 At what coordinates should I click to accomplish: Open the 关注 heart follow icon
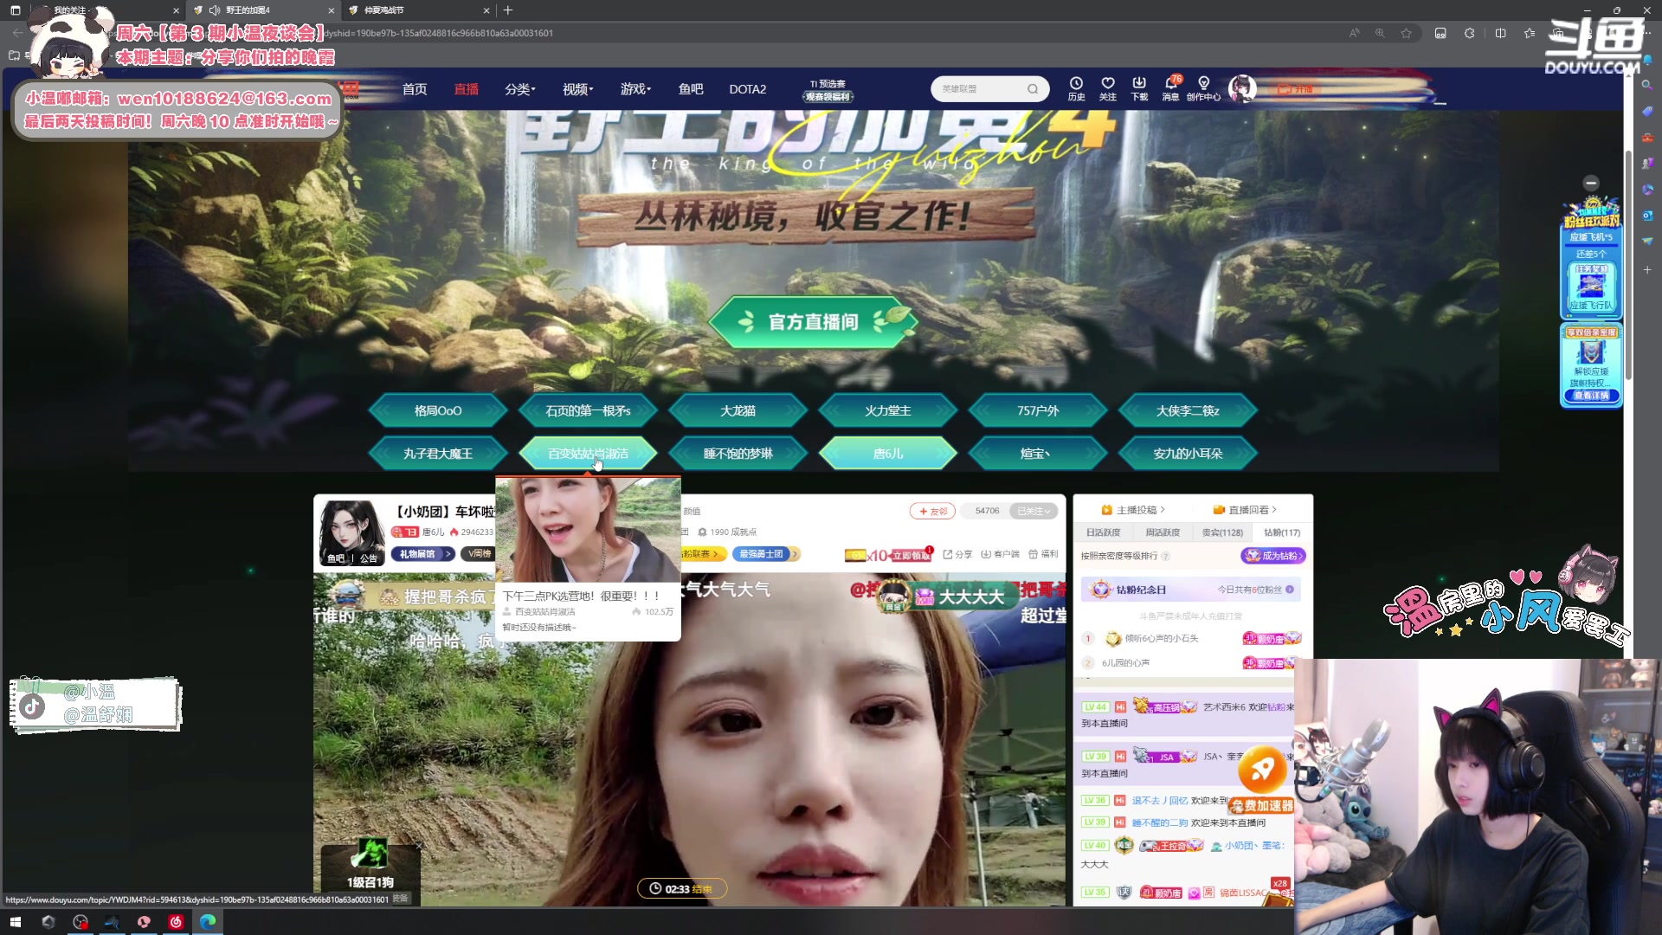1108,89
